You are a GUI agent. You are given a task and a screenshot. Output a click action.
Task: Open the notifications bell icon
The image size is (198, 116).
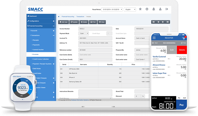[x=154, y=9]
